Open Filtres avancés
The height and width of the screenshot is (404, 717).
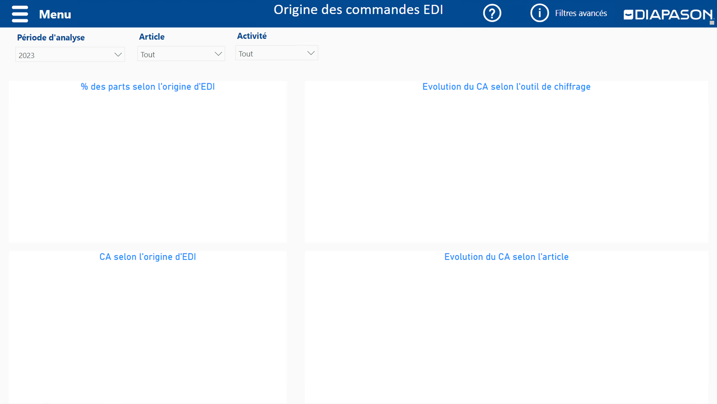pos(581,13)
